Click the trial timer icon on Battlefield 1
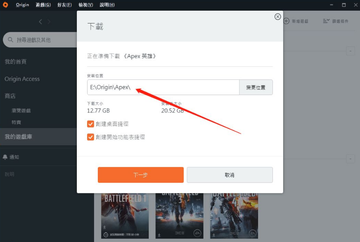Viewport: 360px width, 242px height. click(106, 235)
